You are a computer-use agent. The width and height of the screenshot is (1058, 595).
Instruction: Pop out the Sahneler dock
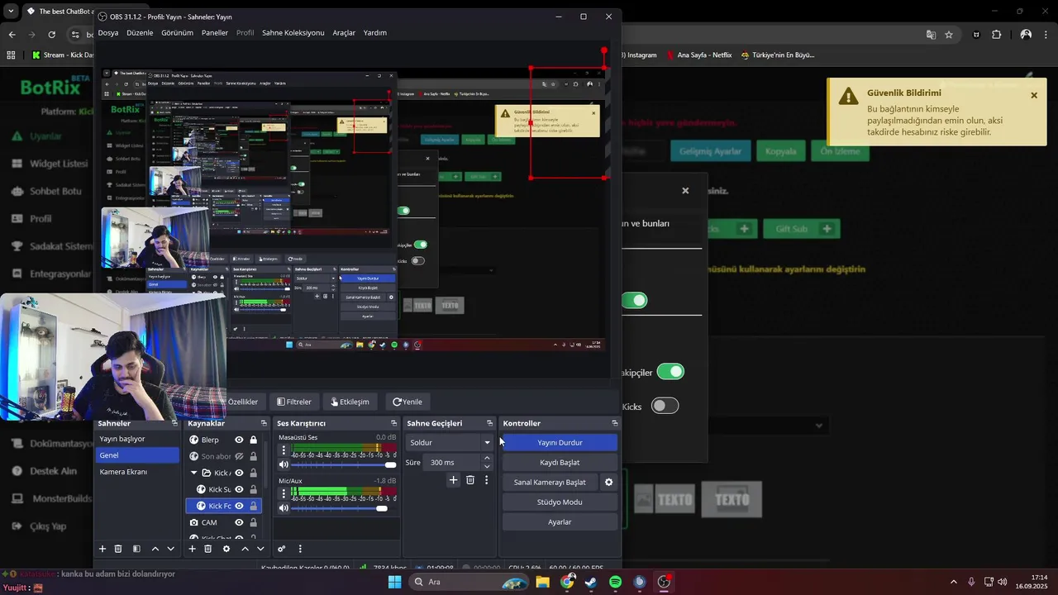[174, 423]
